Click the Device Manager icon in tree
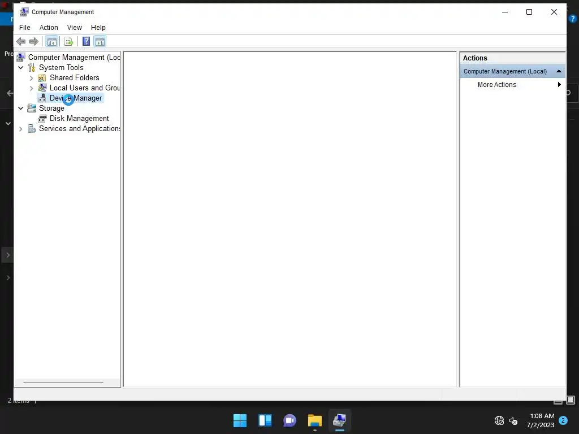This screenshot has width=579, height=434. click(x=42, y=98)
